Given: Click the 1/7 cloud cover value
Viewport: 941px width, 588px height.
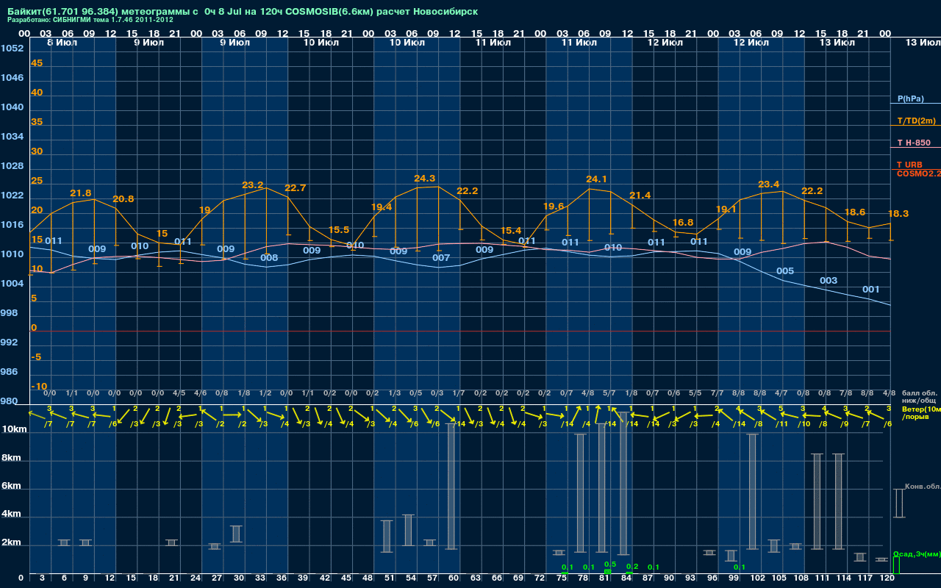Looking at the screenshot, I should click(x=459, y=393).
